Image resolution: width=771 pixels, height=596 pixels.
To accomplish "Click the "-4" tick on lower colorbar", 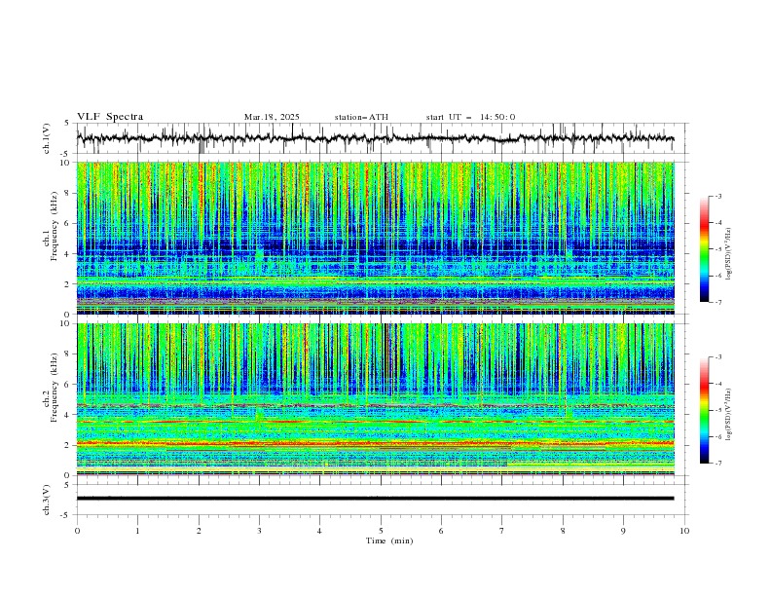I will (x=717, y=384).
